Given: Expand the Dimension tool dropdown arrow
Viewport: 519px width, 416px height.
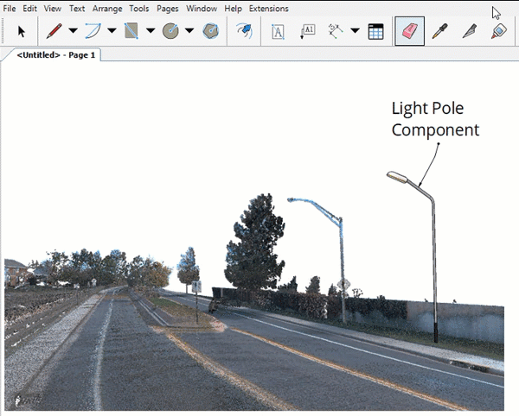Looking at the screenshot, I should (x=355, y=31).
